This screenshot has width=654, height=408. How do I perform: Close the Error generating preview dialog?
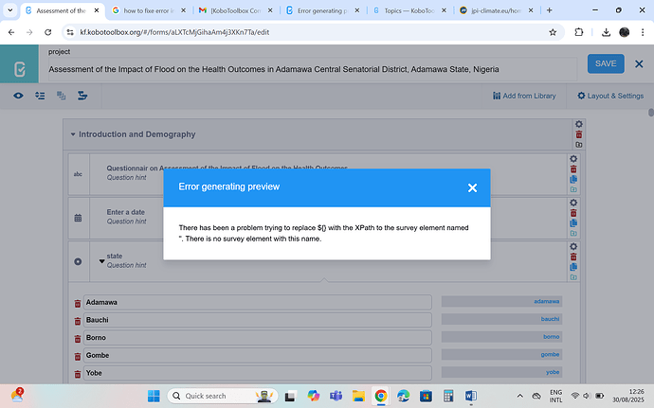click(x=472, y=188)
